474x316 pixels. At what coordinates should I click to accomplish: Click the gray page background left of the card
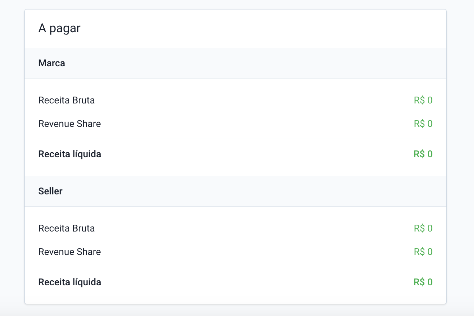click(12, 152)
